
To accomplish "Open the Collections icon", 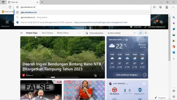I will 160,7.
